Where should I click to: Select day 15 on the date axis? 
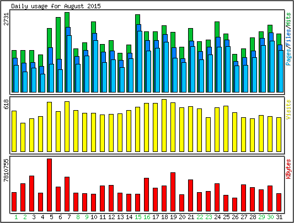coord(138,217)
